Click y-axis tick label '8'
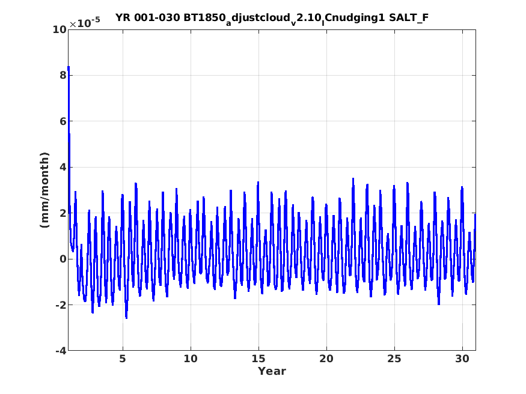 tap(63, 76)
